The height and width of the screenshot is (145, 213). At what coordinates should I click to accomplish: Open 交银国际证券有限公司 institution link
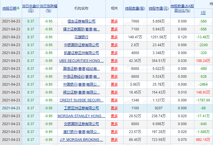81,124
